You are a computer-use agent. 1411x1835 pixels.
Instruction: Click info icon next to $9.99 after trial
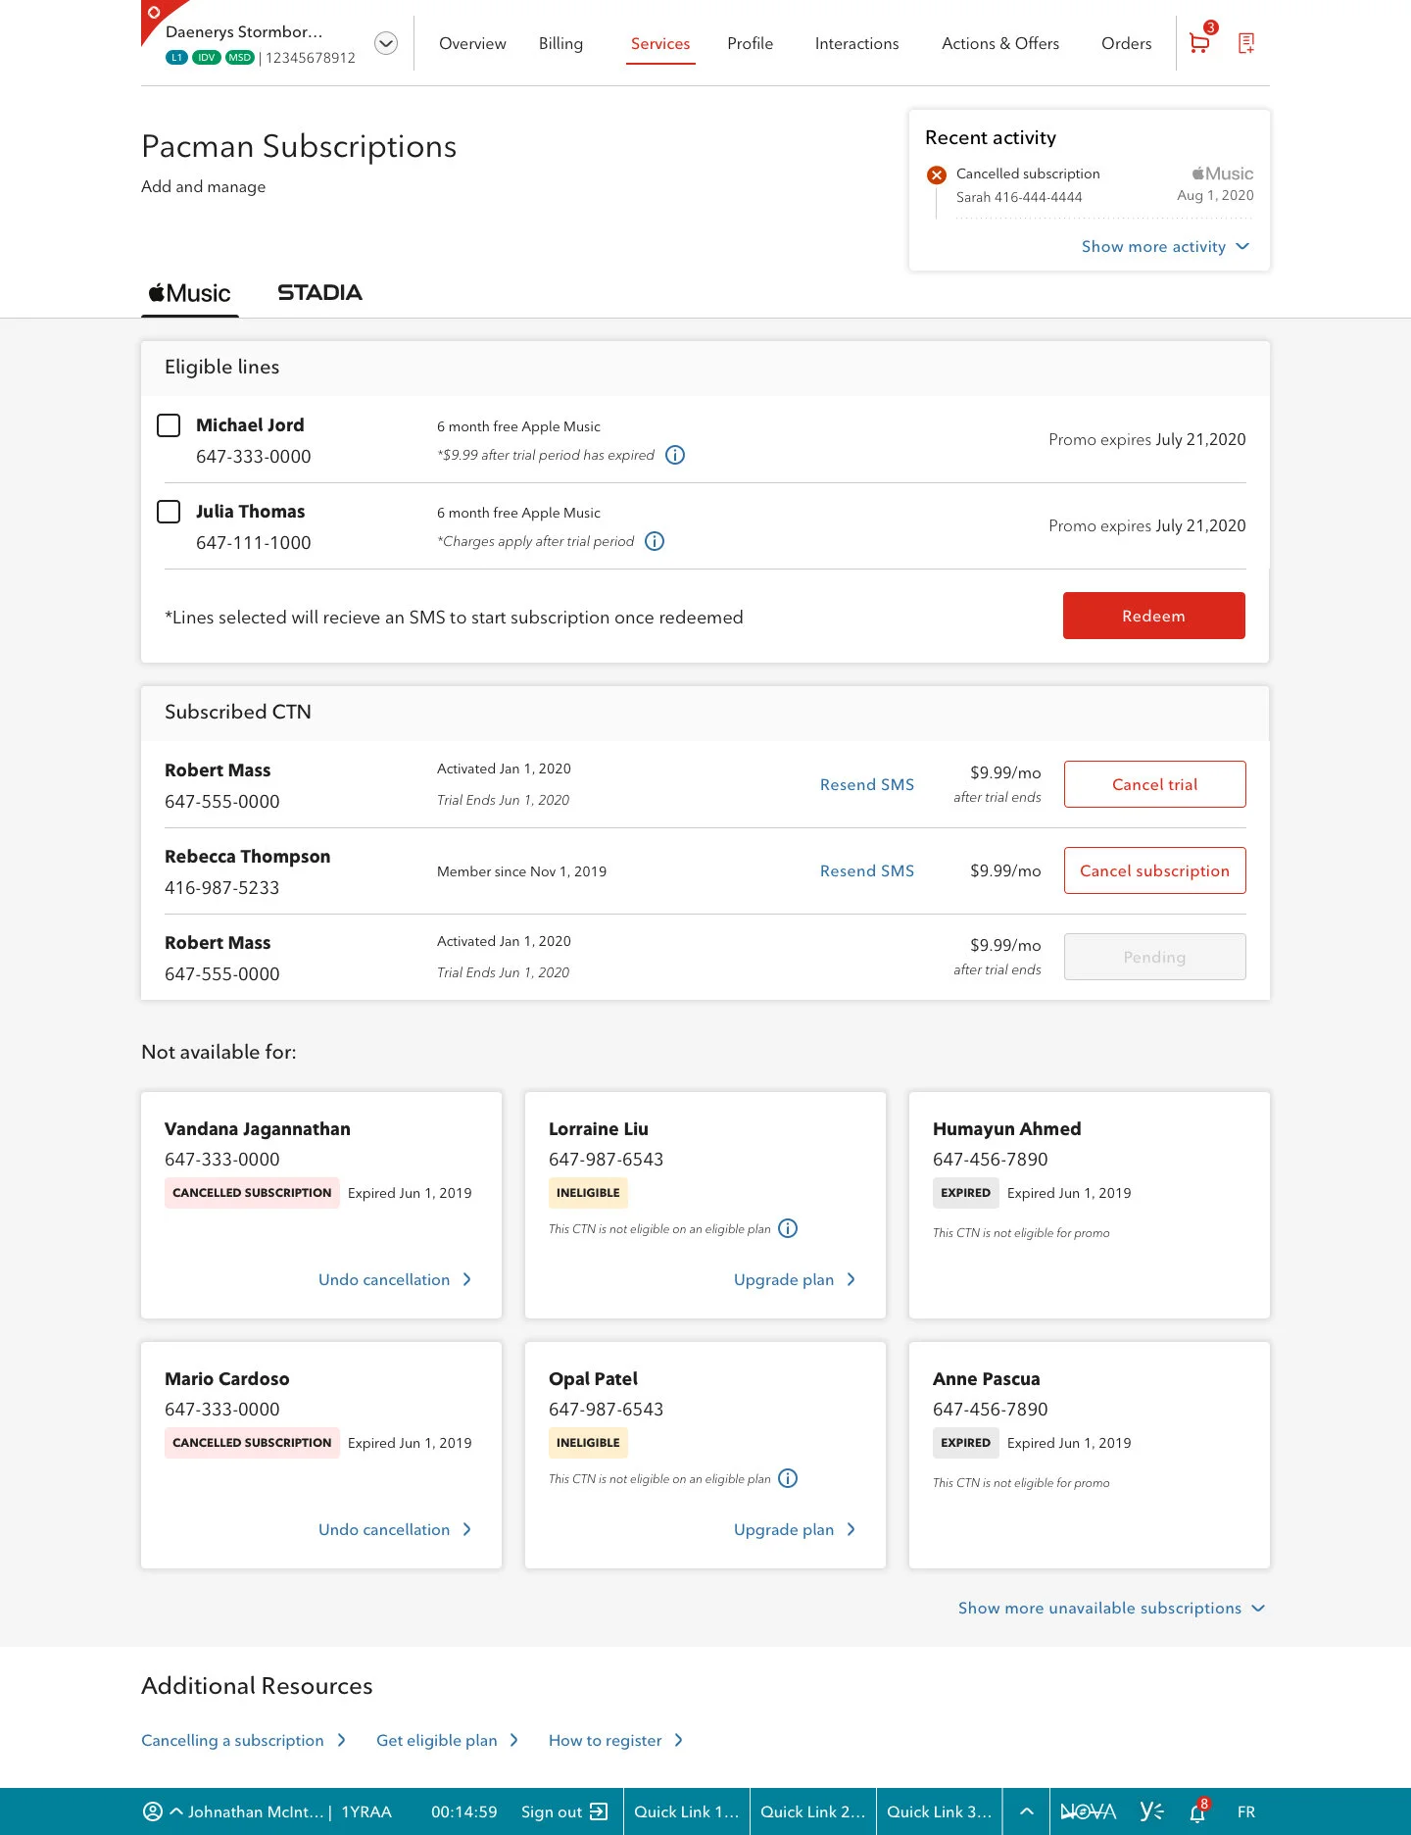(x=675, y=455)
